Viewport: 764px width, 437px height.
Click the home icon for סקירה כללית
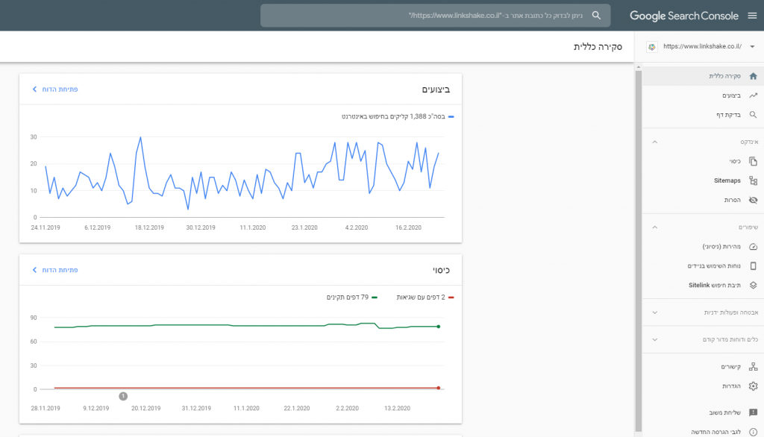[x=754, y=76]
